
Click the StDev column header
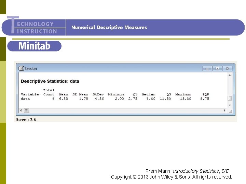98,94
